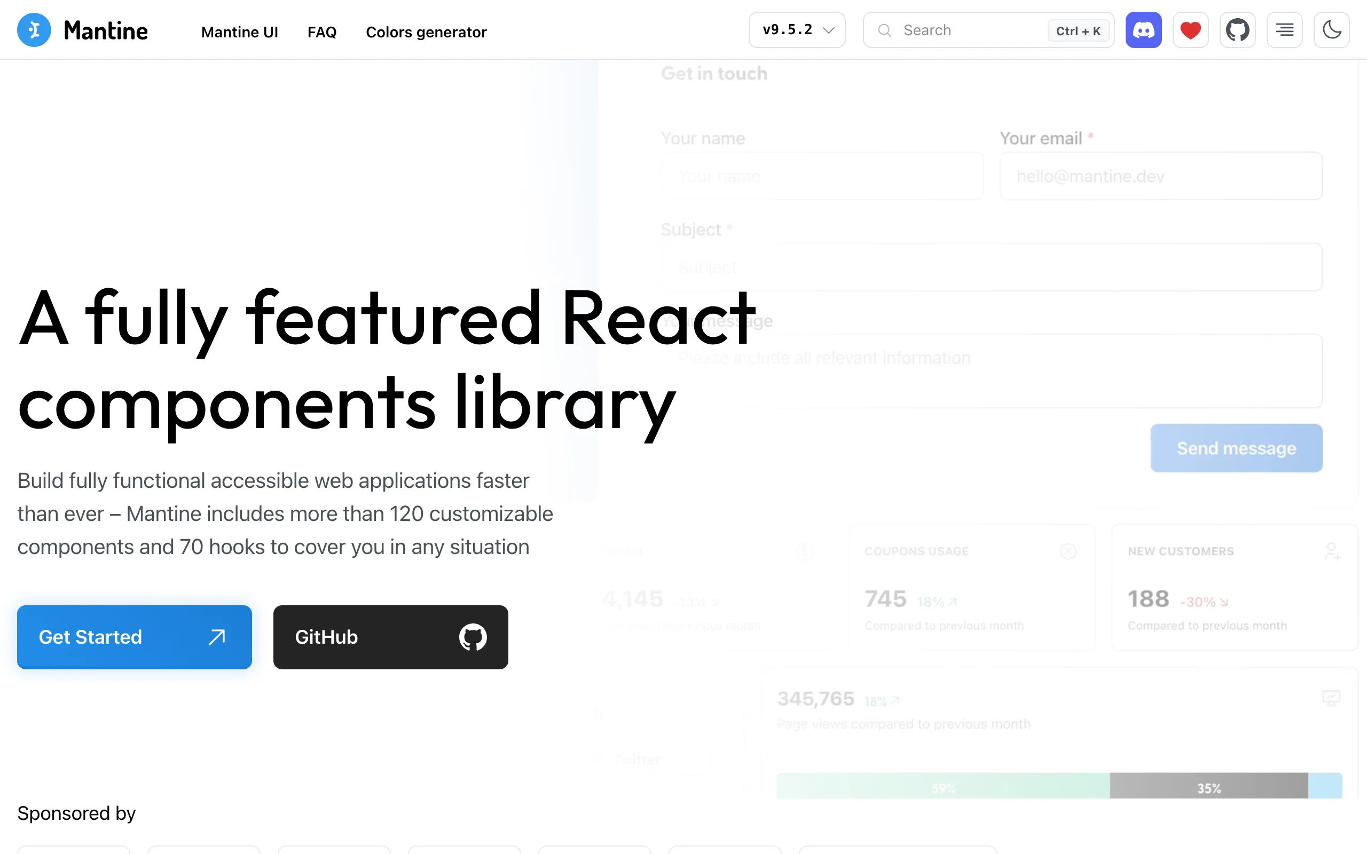Image resolution: width=1367 pixels, height=854 pixels.
Task: Click the 'Get in touch' form heading
Action: 714,74
